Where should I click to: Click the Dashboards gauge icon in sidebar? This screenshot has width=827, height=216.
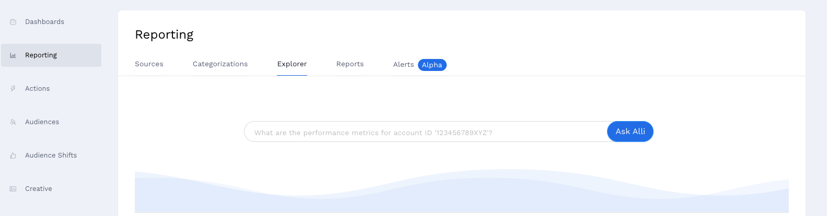coord(13,22)
